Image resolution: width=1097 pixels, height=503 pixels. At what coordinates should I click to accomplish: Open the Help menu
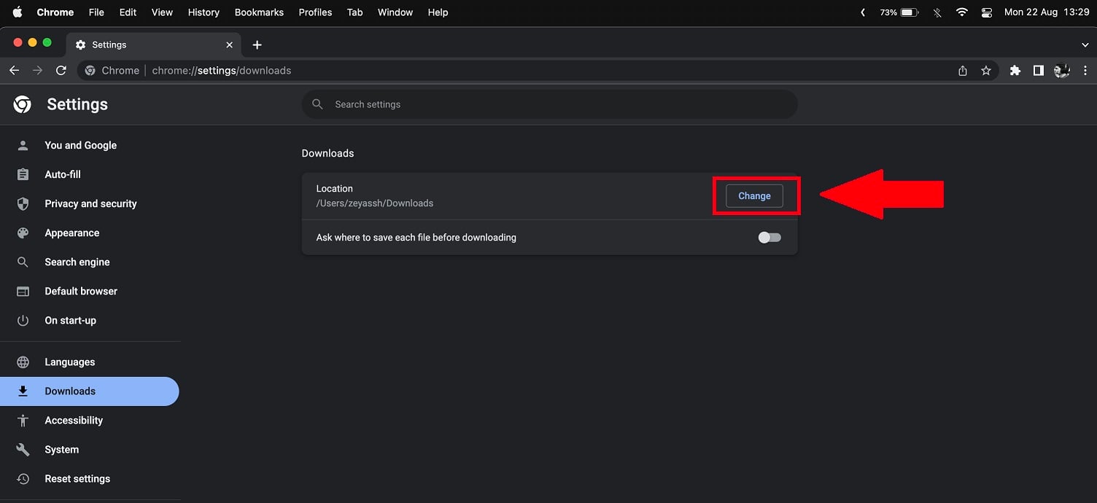point(438,12)
